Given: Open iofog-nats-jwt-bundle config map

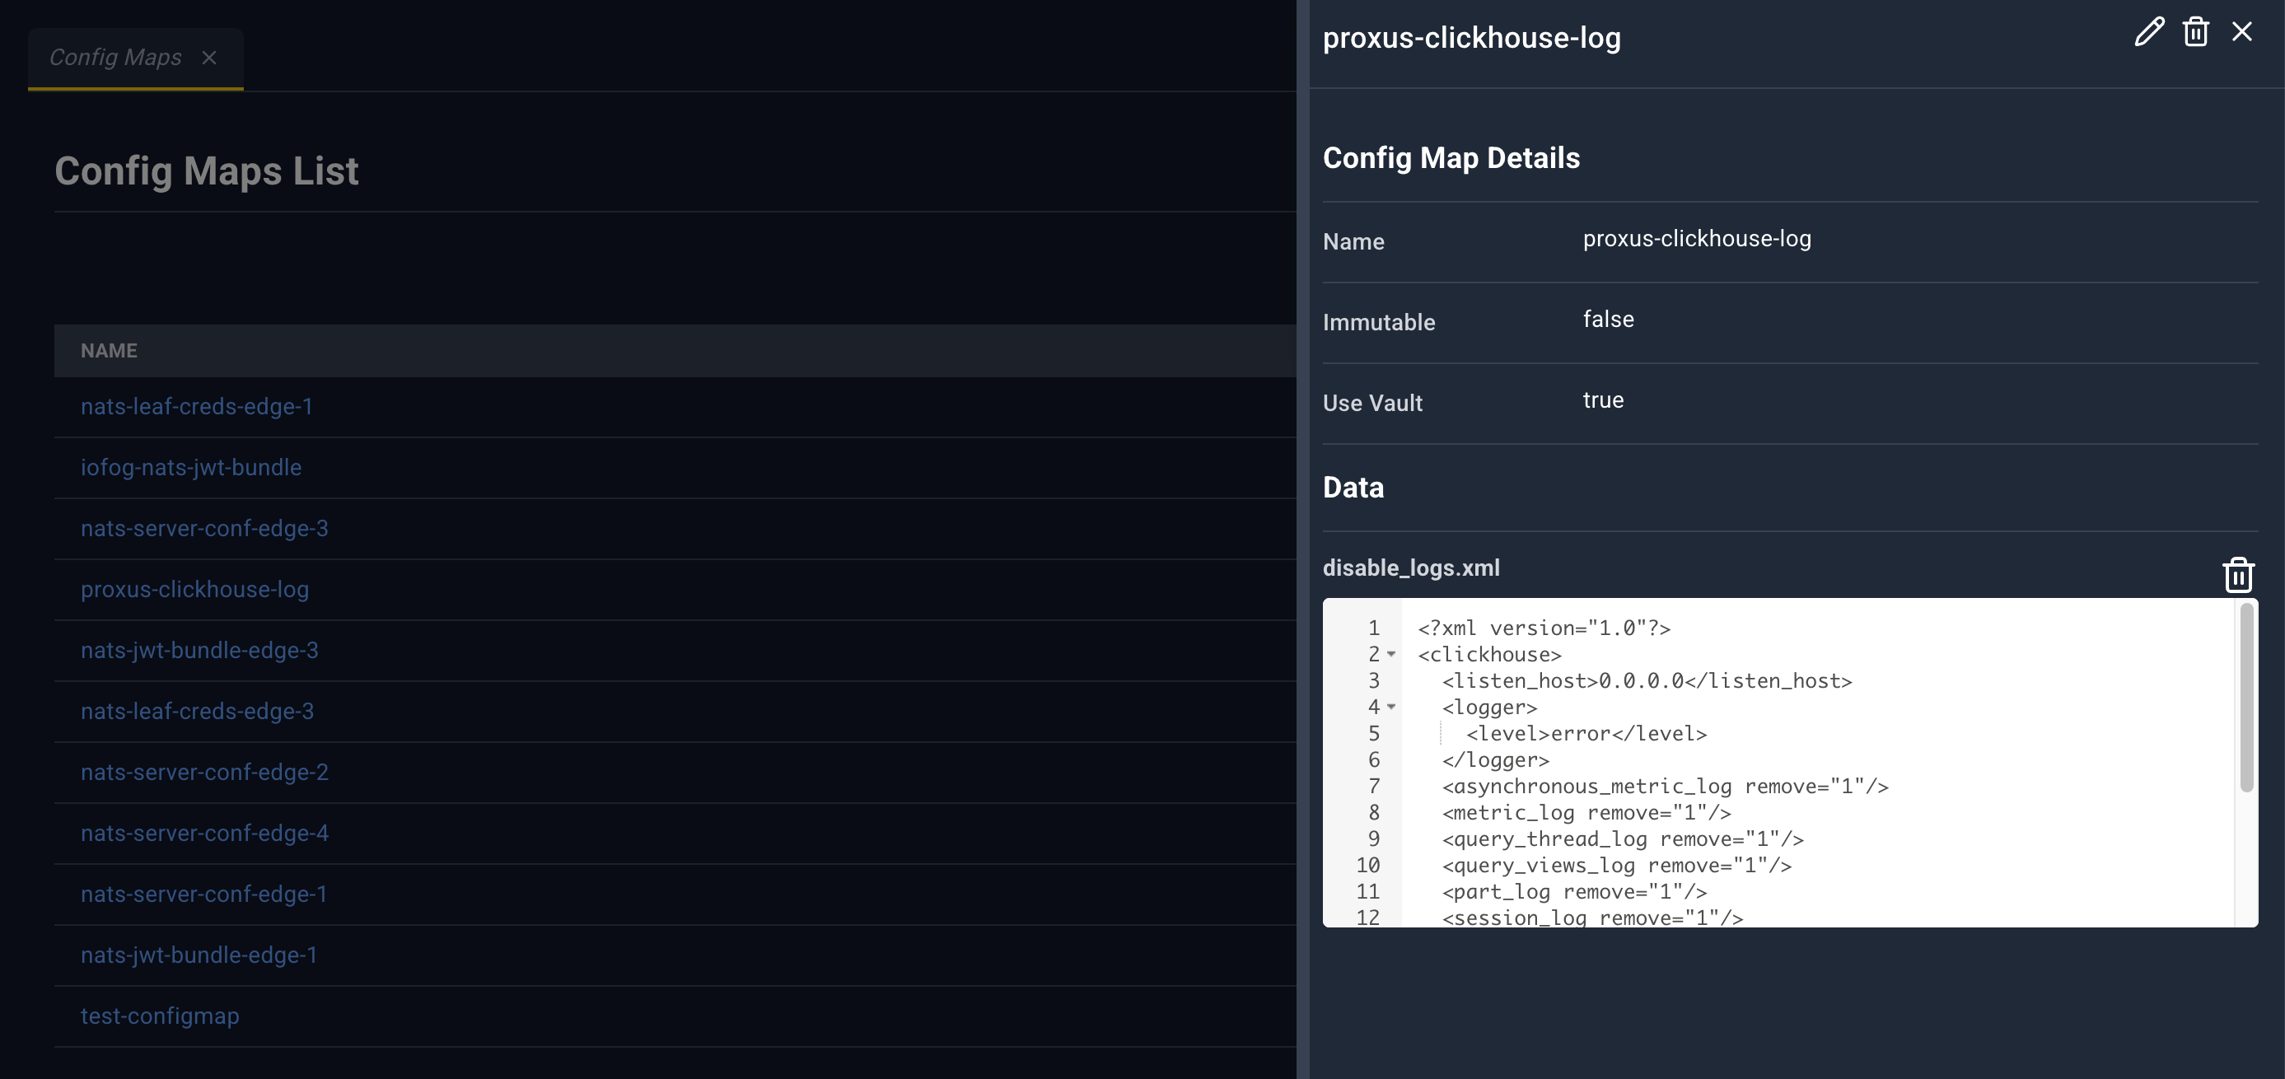Looking at the screenshot, I should (x=191, y=468).
